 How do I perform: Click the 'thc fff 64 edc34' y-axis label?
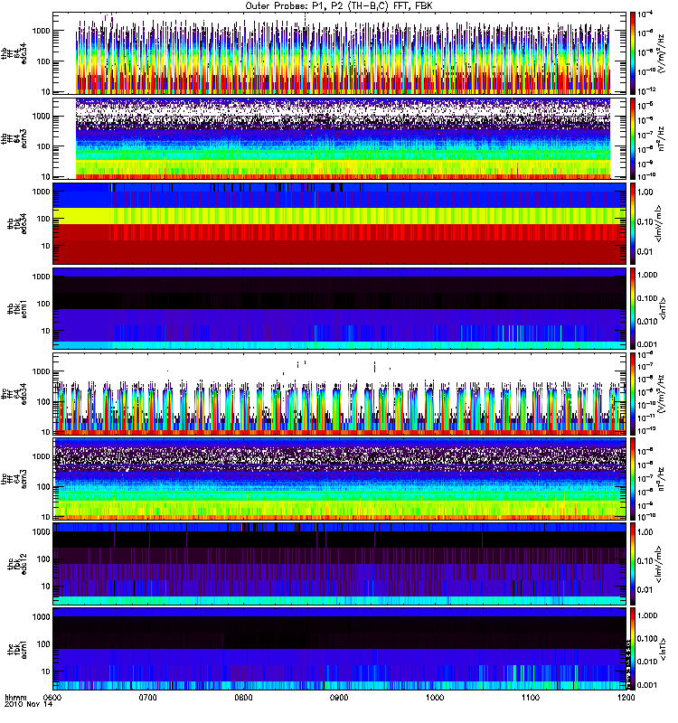coord(14,394)
